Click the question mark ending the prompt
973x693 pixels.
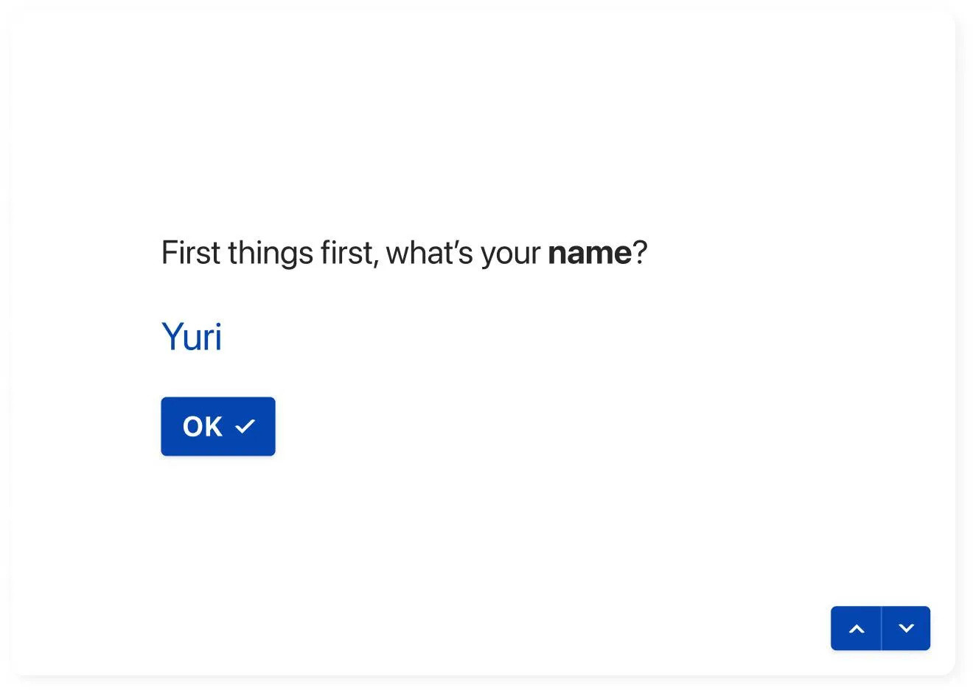[640, 253]
